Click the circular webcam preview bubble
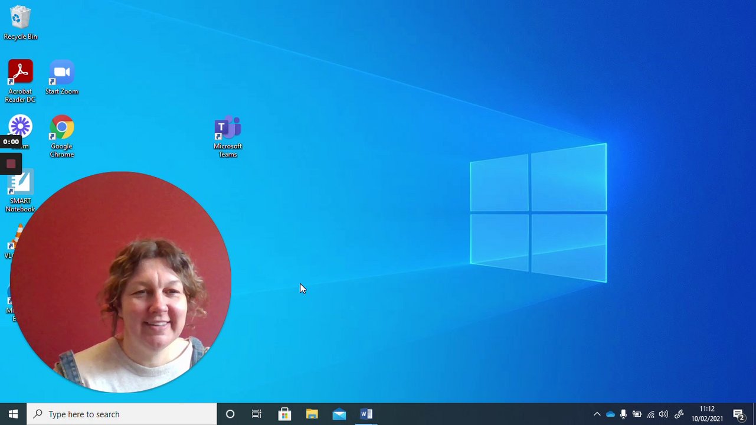This screenshot has height=425, width=756. [x=120, y=282]
